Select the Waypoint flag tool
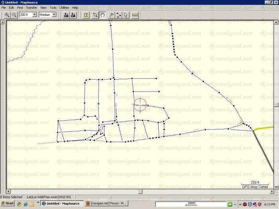The width and height of the screenshot is (279, 209). pos(112,15)
